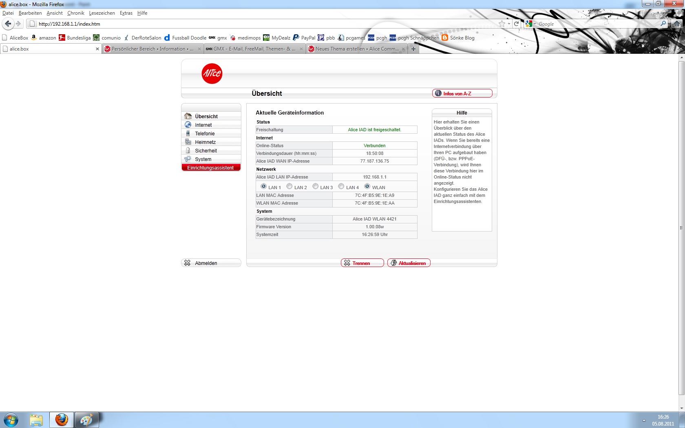Open a new tab with plus button
The width and height of the screenshot is (685, 428).
pyautogui.click(x=413, y=49)
